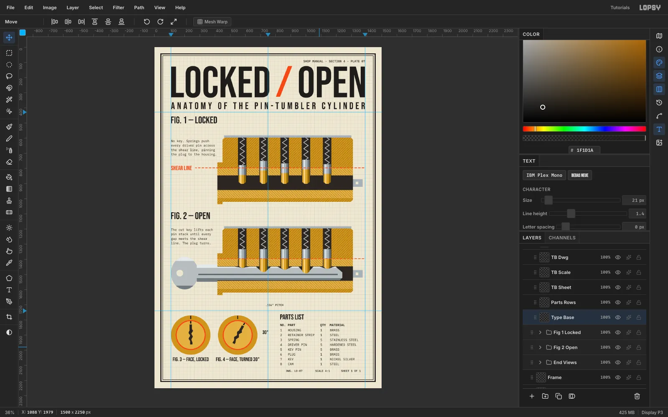Open the Path menu
This screenshot has height=417, width=668.
coord(139,8)
